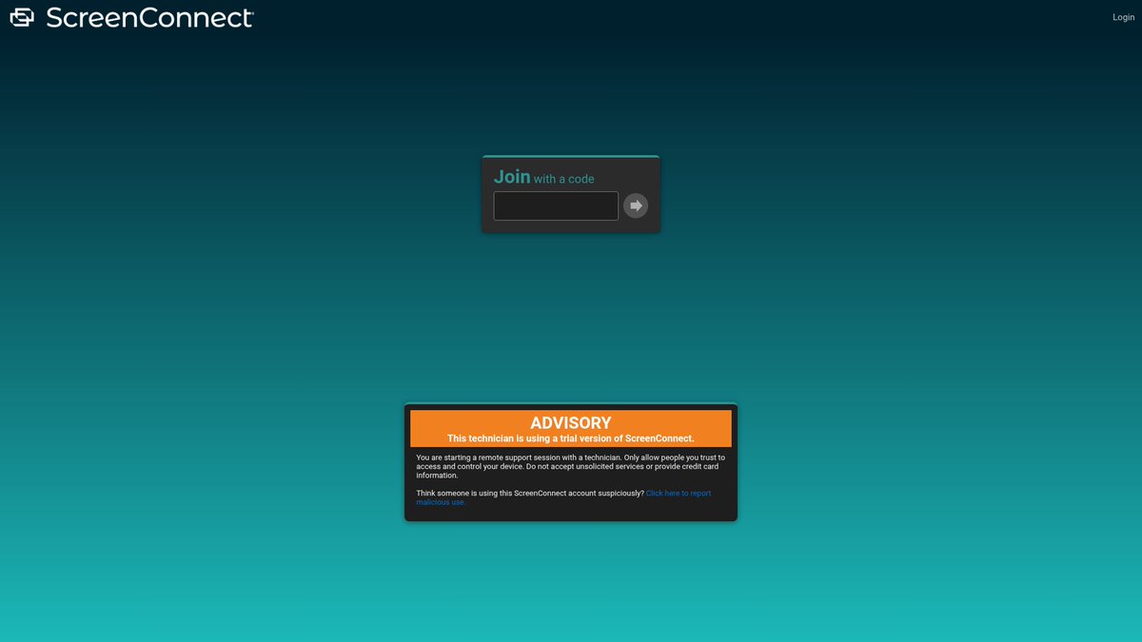Select the "Join with a code" heading
The image size is (1142, 642).
click(543, 177)
